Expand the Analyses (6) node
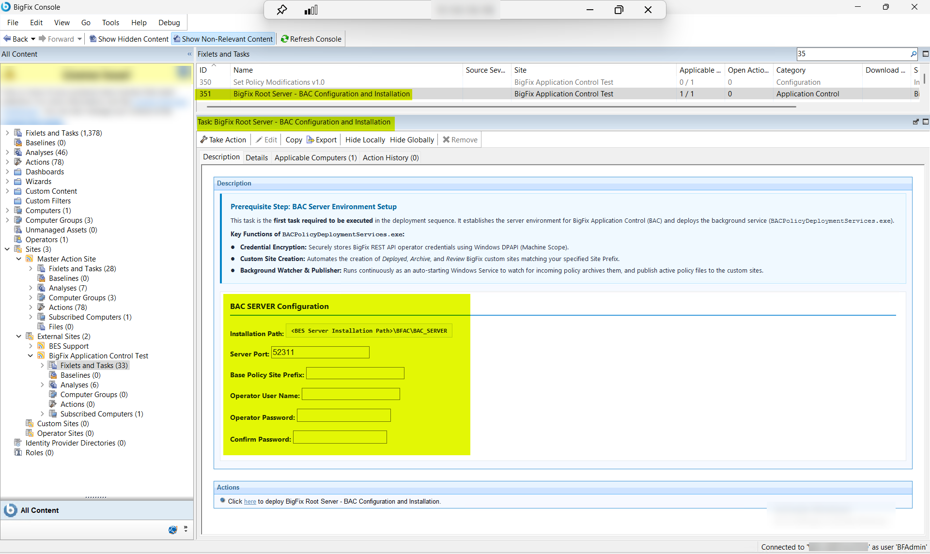930x554 pixels. [42, 385]
